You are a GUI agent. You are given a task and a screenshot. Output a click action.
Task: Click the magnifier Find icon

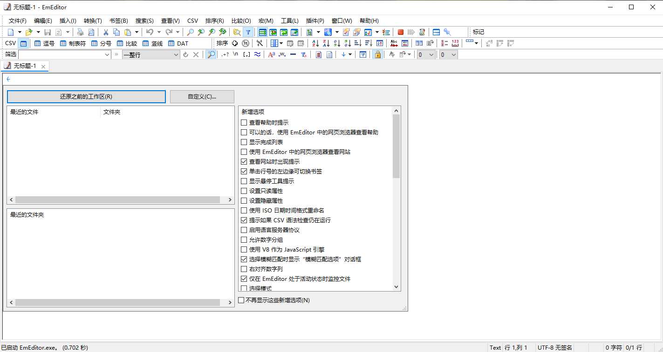pos(190,32)
